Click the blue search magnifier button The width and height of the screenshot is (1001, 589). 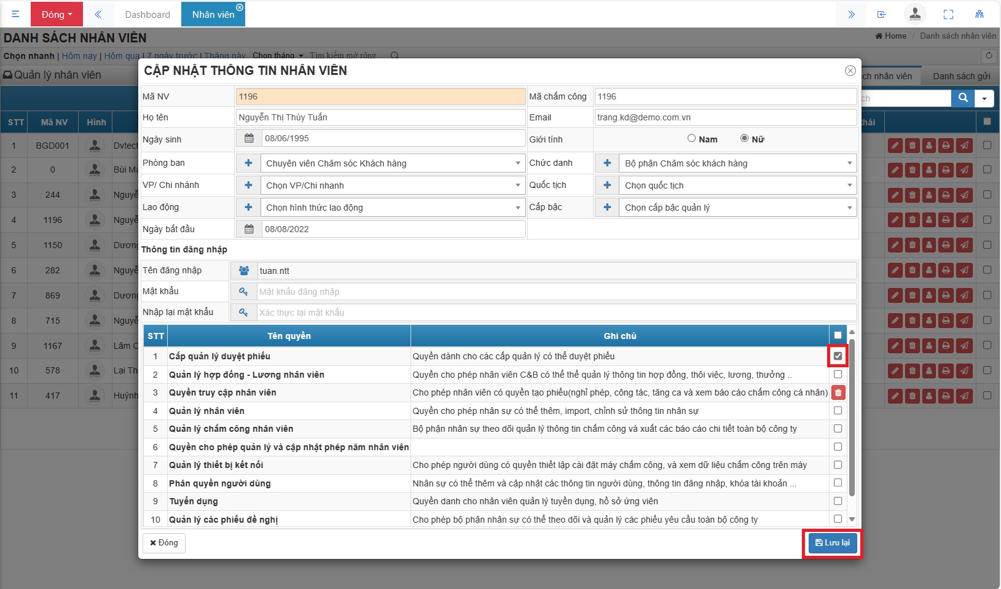(x=963, y=98)
